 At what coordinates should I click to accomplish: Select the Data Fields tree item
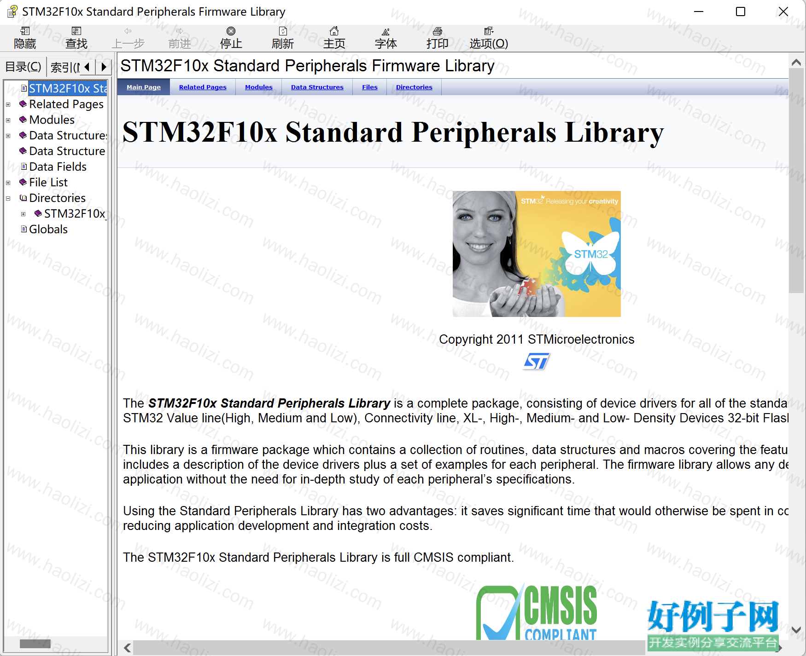[x=58, y=167]
